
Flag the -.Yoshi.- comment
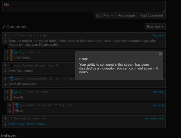[x=155, y=35]
